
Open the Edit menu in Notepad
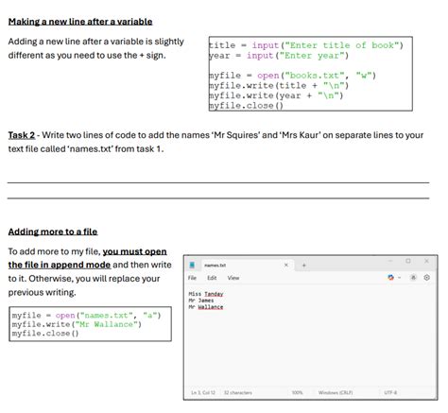click(212, 278)
